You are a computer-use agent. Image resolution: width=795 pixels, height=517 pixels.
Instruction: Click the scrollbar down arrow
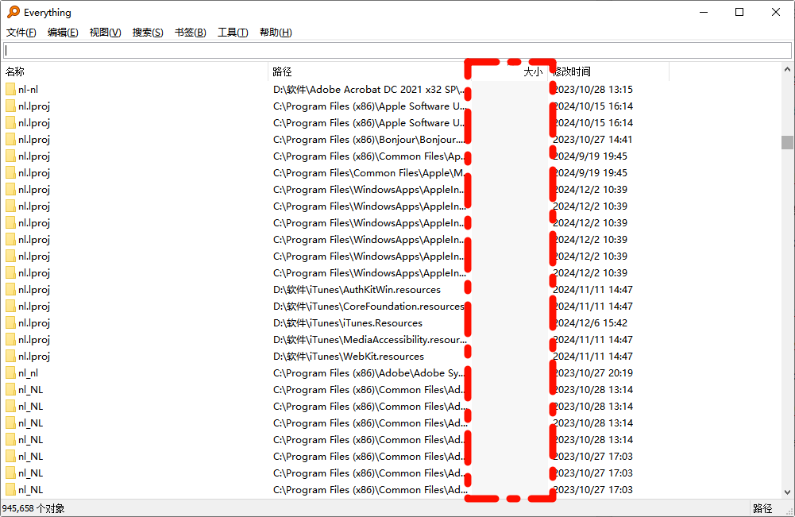(787, 492)
